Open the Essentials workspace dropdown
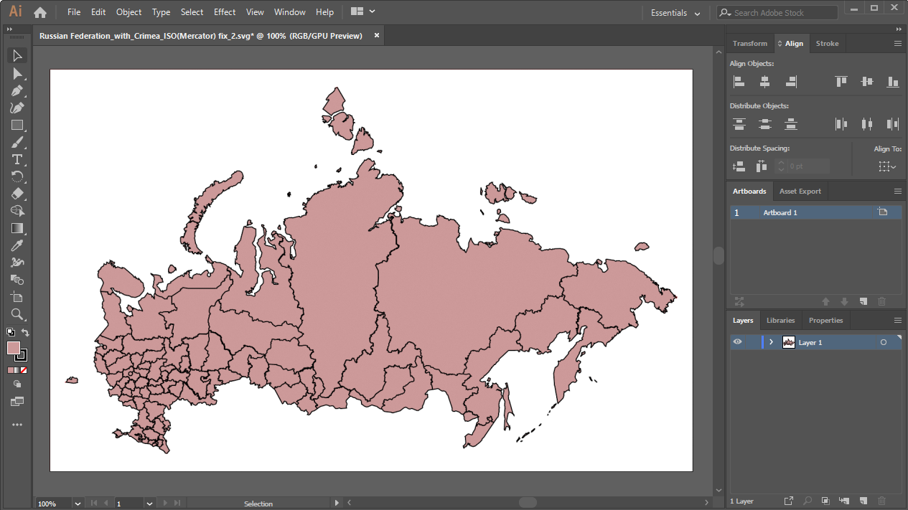The height and width of the screenshot is (510, 908). tap(675, 13)
